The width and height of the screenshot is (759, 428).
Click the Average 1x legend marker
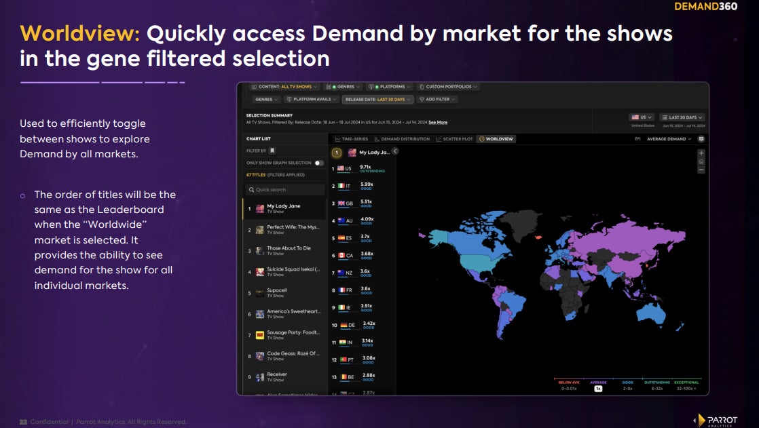(x=598, y=389)
